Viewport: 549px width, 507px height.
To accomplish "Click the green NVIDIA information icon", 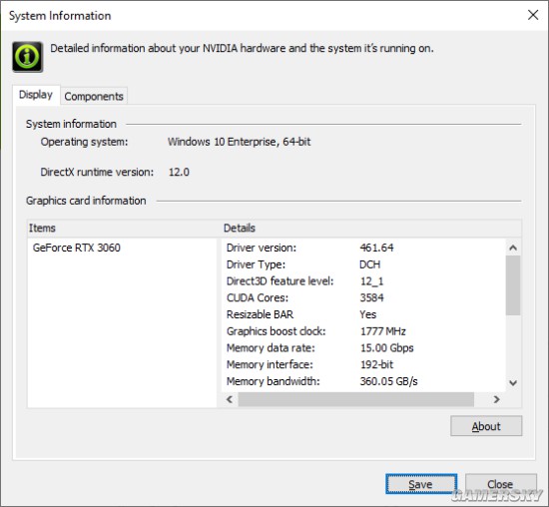I will (28, 57).
